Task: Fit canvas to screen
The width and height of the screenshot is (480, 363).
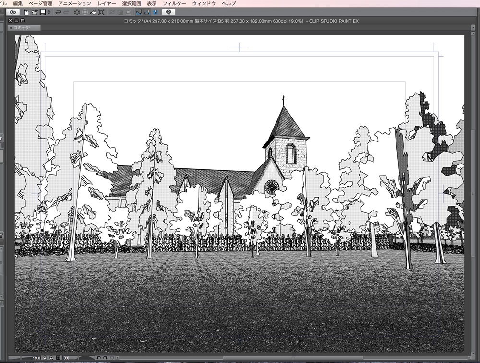Action: coord(58,358)
